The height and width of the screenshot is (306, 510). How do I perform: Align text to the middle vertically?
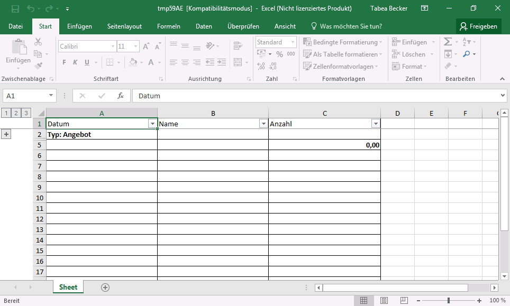point(185,46)
